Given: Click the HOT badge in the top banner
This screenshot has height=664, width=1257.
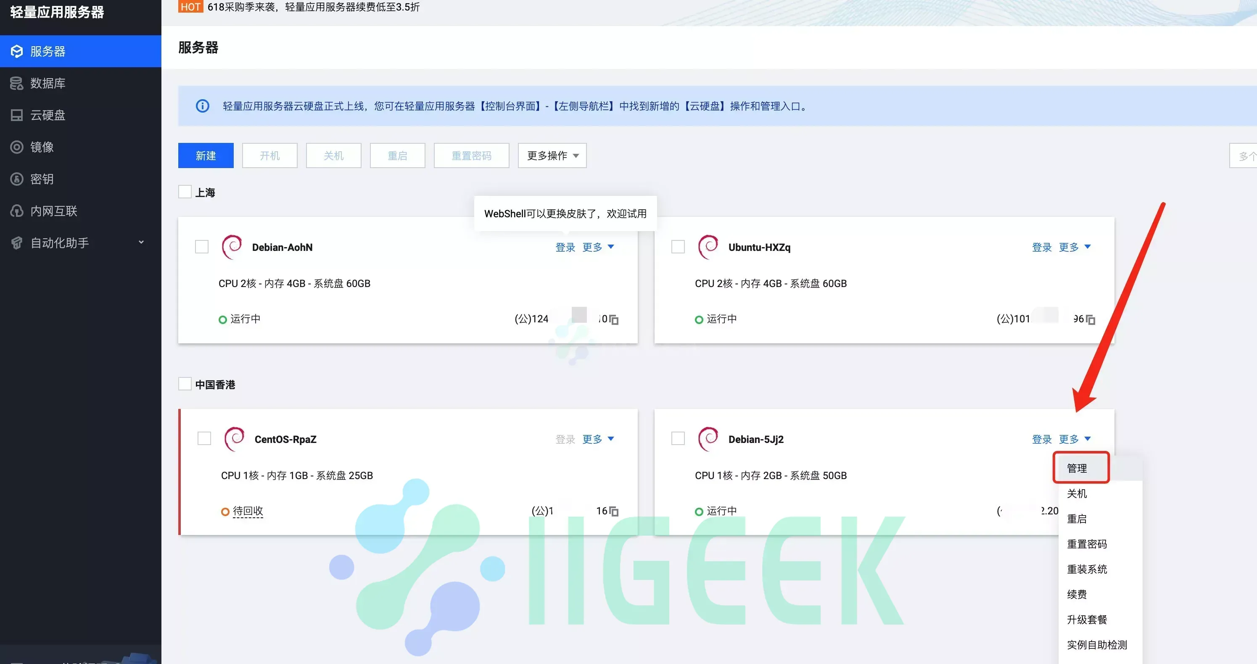Looking at the screenshot, I should [x=190, y=6].
